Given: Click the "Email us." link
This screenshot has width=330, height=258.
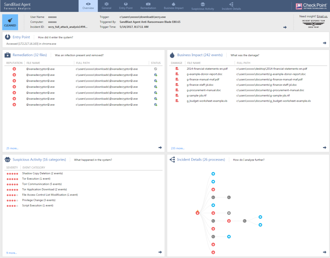Looking at the screenshot, I should [x=322, y=16].
